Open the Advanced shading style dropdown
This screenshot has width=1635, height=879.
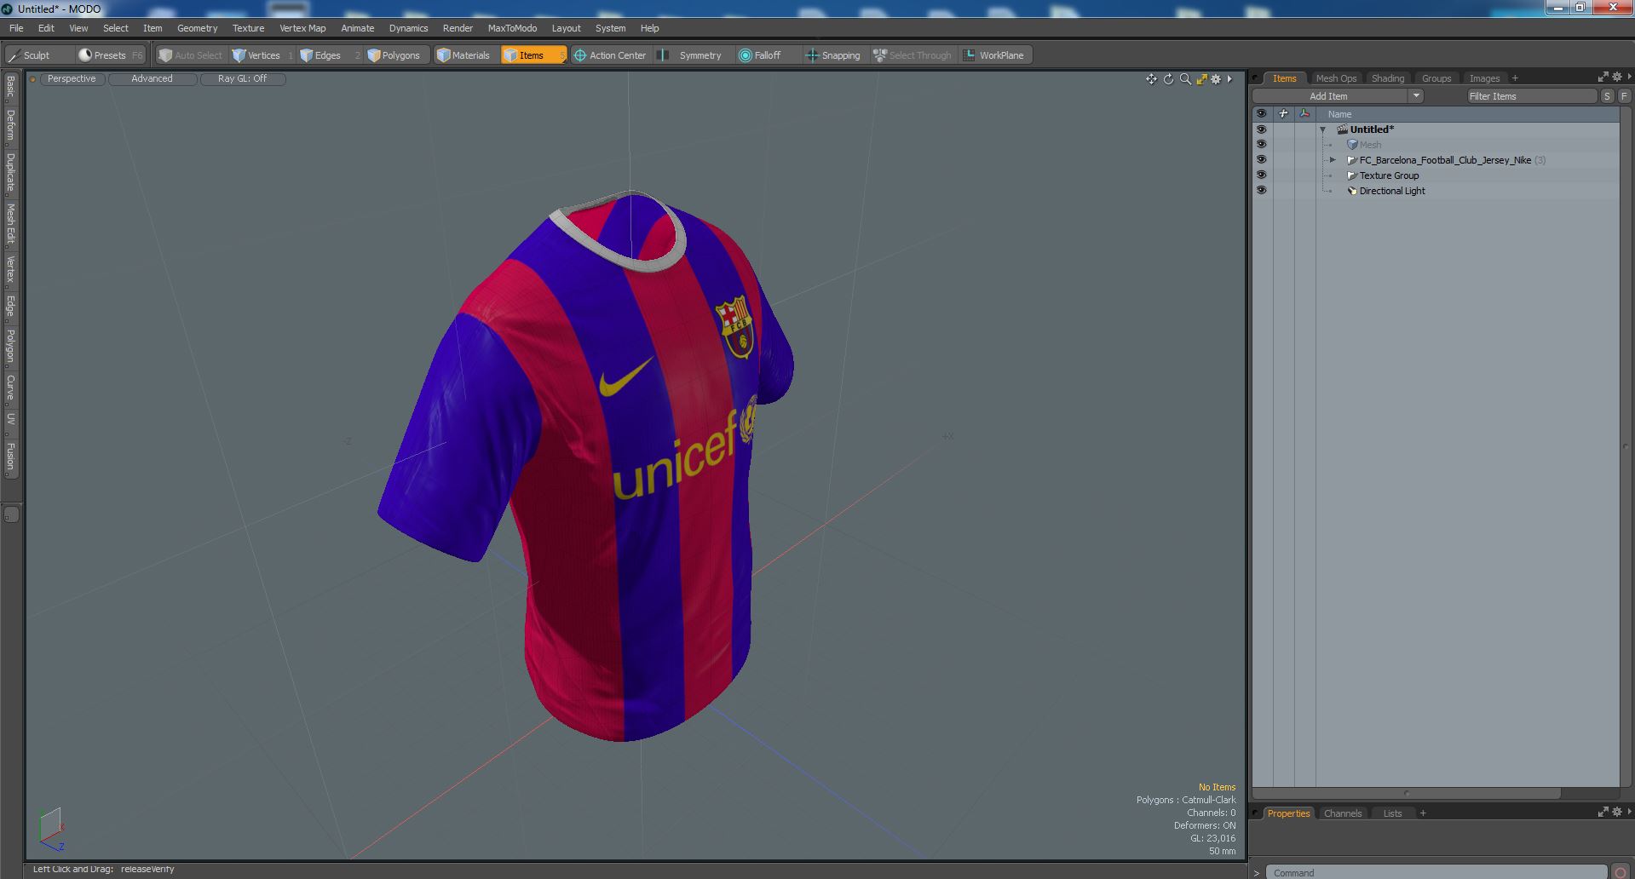152,78
